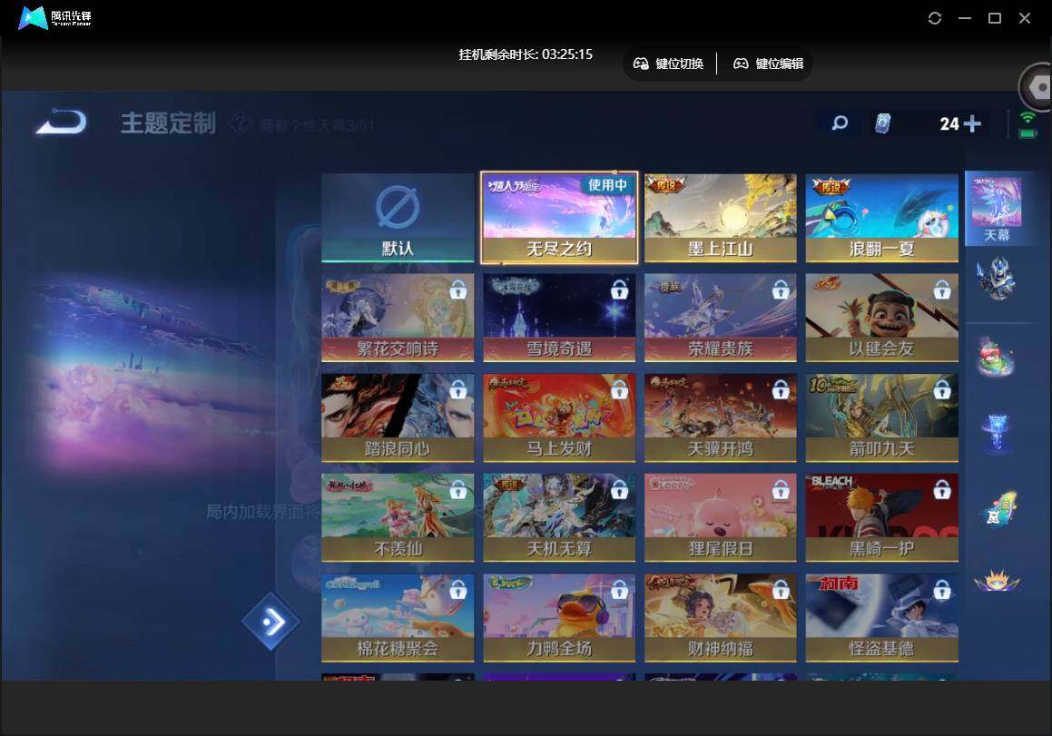Image resolution: width=1052 pixels, height=736 pixels.
Task: Click the currency amount 24
Action: [x=949, y=123]
